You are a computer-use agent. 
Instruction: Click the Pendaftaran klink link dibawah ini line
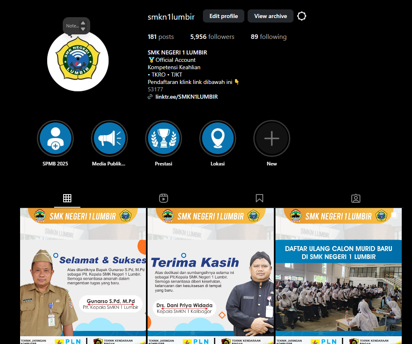tap(193, 82)
